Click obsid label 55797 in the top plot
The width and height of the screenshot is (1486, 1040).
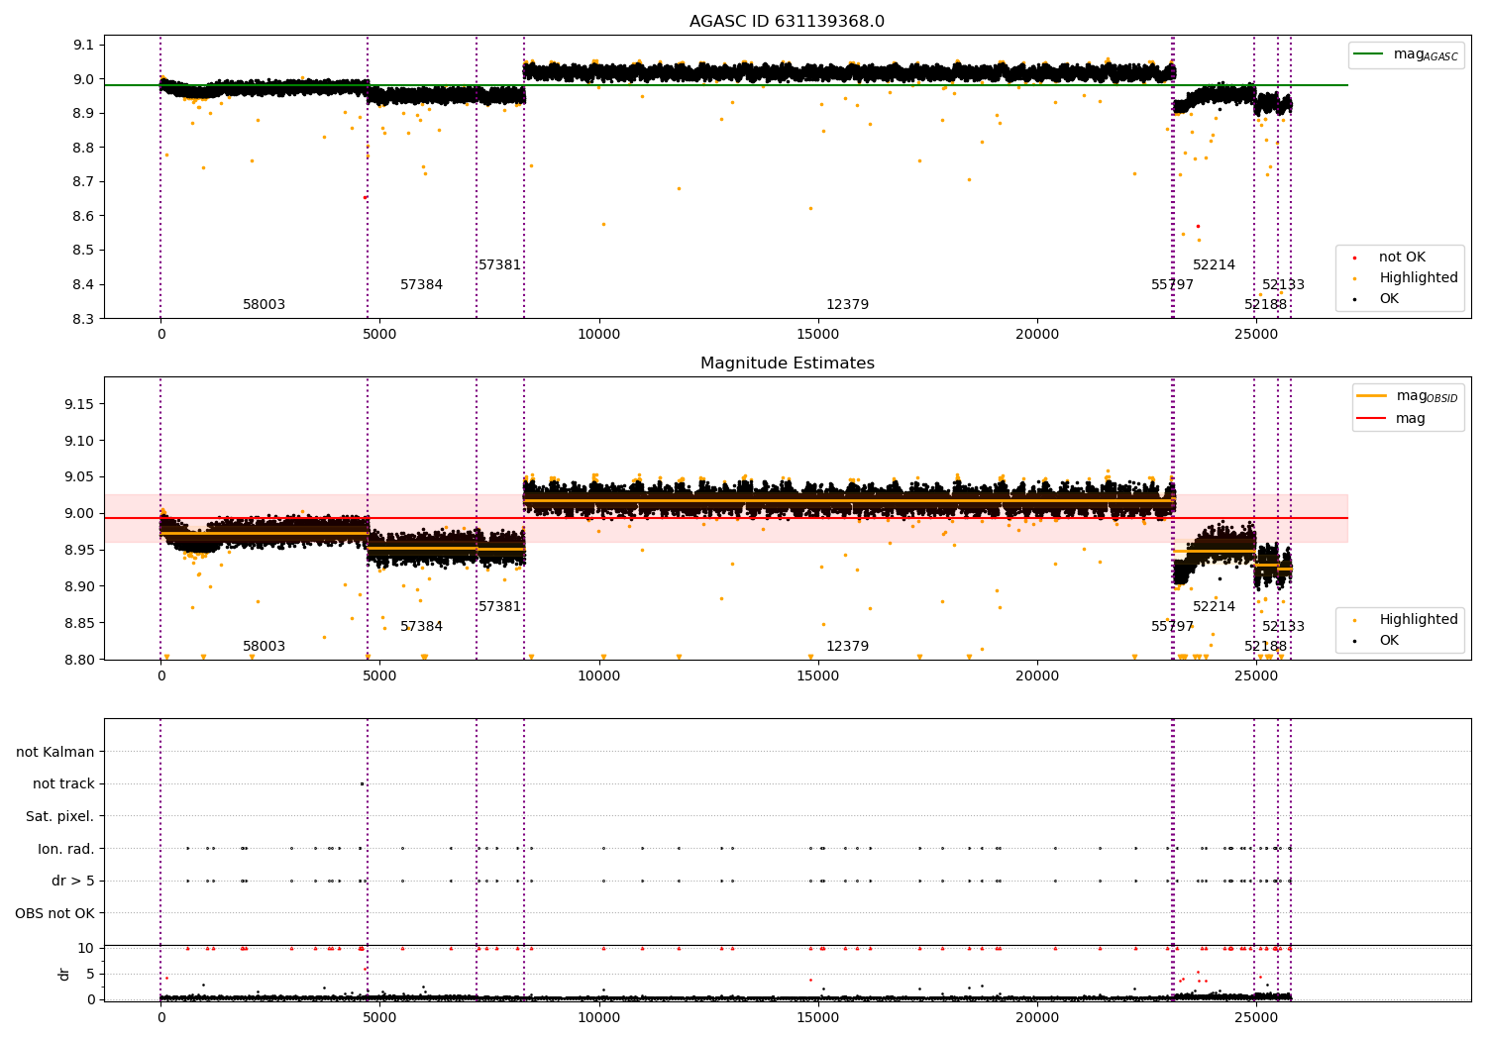pyautogui.click(x=1172, y=285)
